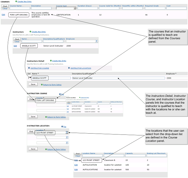The width and height of the screenshot is (188, 178).
Task: Open the Instructor Course tab link
Action: coord(40,68)
